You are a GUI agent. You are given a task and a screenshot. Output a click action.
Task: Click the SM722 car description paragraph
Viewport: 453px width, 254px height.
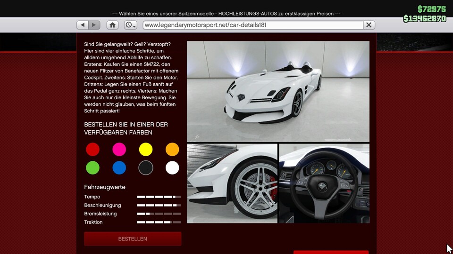(132, 78)
